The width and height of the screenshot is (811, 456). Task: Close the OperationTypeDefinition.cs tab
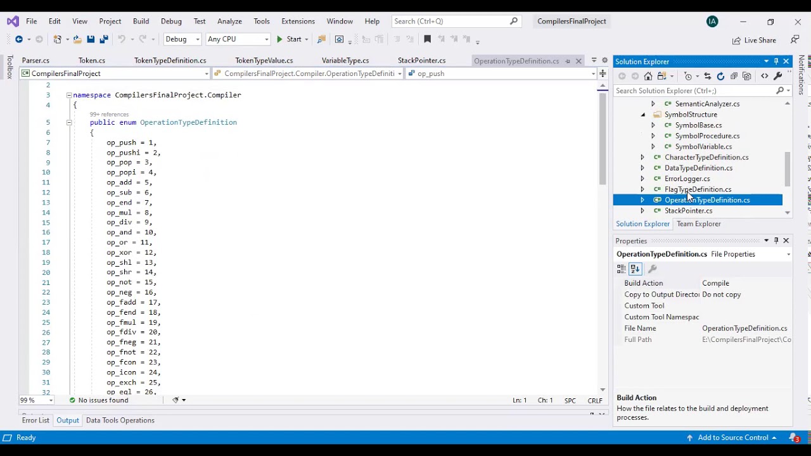coord(578,61)
